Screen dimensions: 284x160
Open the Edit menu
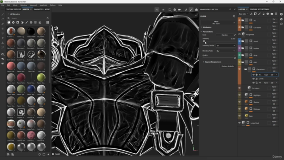click(8, 5)
